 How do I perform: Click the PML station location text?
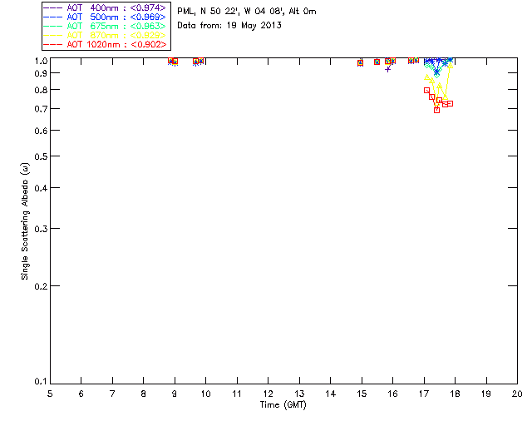pyautogui.click(x=247, y=11)
